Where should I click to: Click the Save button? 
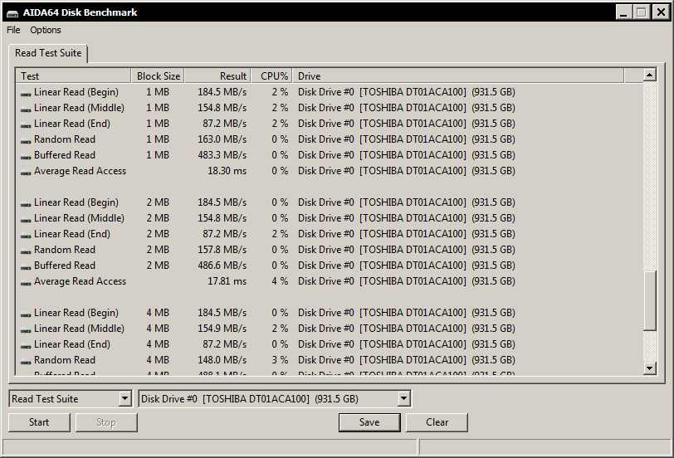point(369,422)
